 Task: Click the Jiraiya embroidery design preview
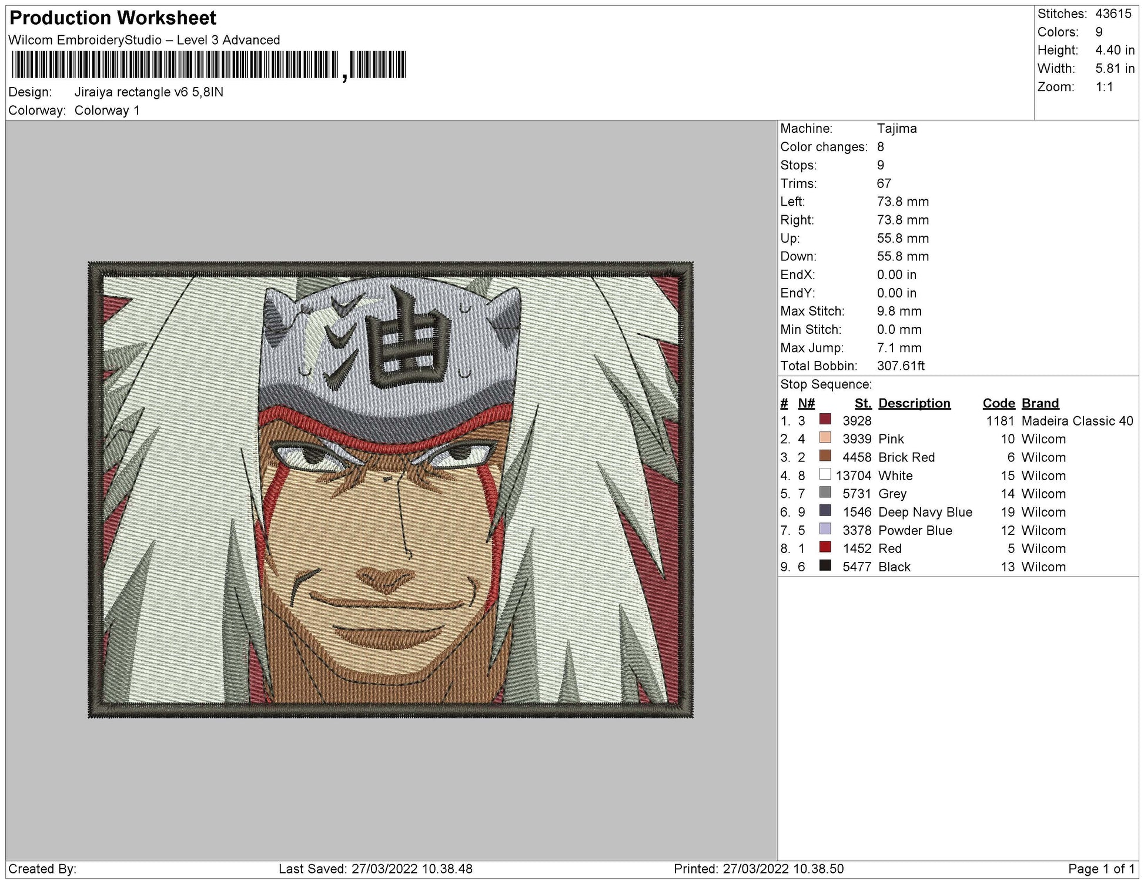coord(391,490)
